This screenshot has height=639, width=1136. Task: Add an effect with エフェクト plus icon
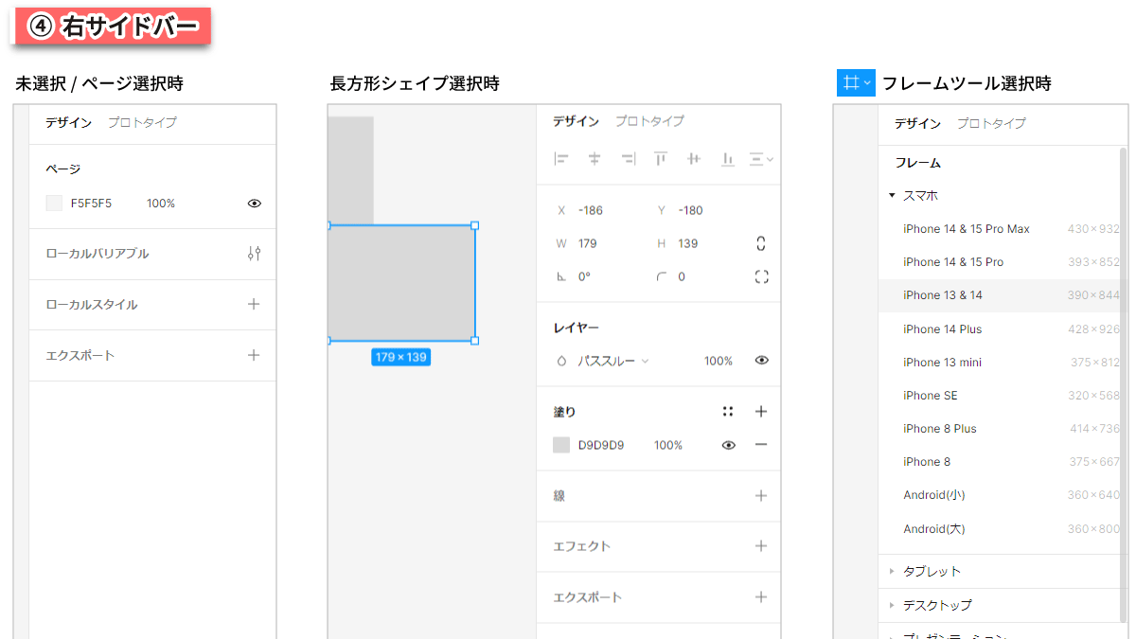tap(761, 546)
